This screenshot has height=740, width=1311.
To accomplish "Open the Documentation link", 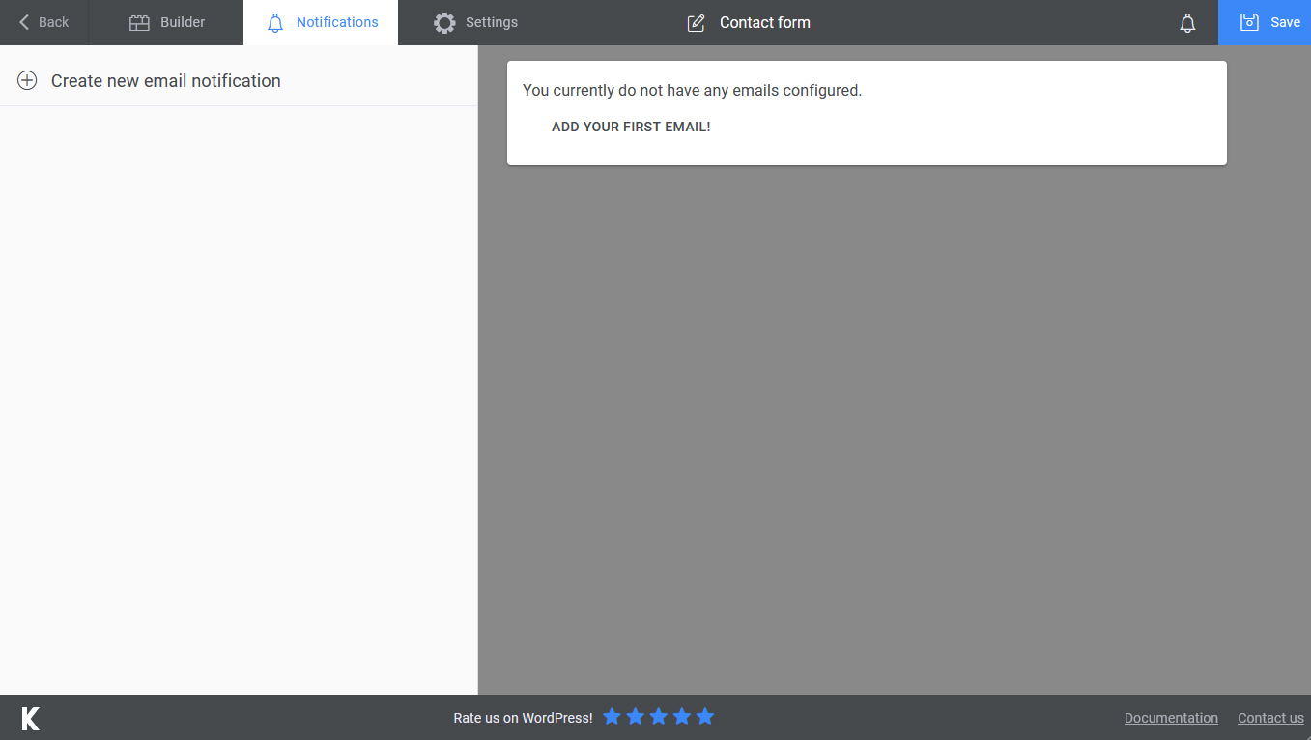I will click(x=1171, y=718).
